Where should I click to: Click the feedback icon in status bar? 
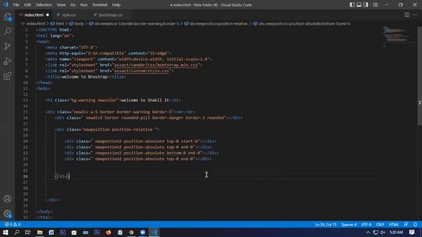pyautogui.click(x=406, y=224)
